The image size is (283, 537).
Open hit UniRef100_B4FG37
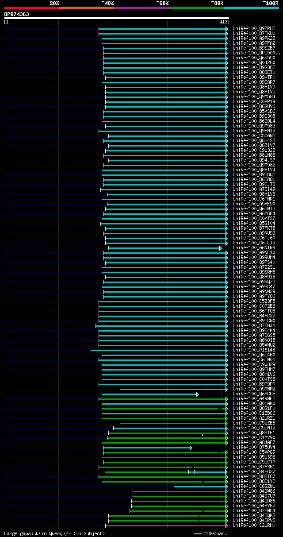pyautogui.click(x=254, y=471)
